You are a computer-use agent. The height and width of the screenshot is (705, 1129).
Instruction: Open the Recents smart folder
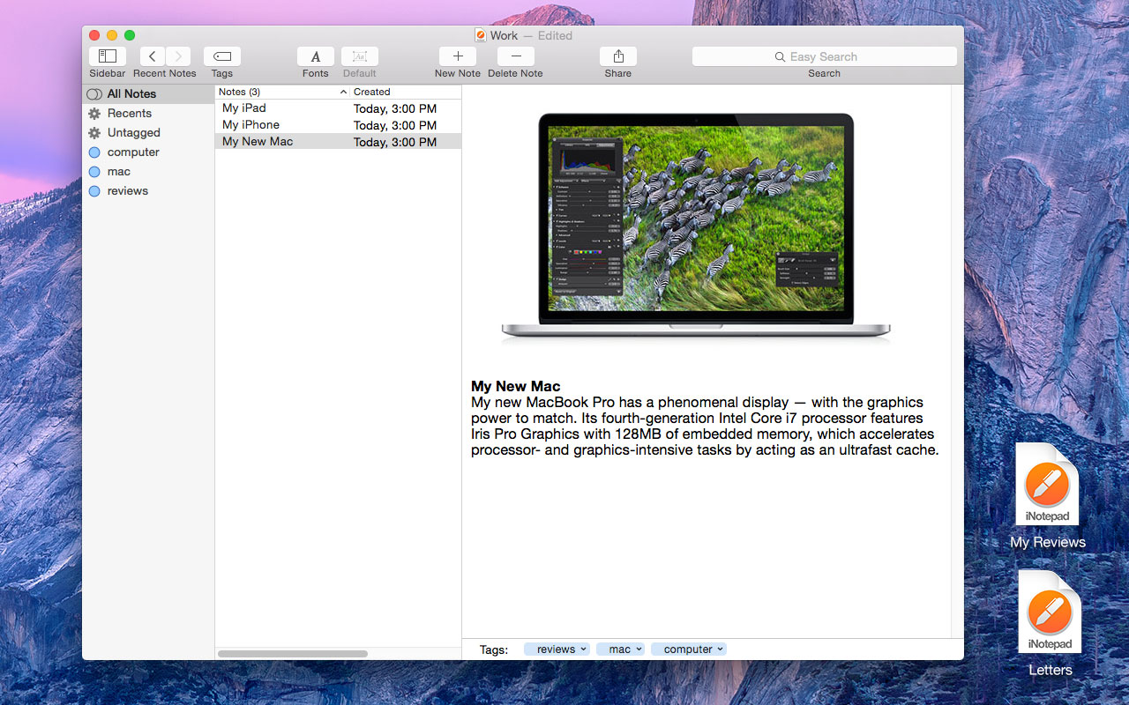pyautogui.click(x=129, y=114)
